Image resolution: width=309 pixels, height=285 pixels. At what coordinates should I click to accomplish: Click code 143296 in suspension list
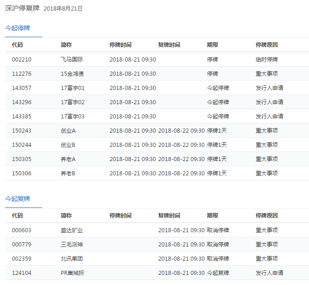point(22,102)
